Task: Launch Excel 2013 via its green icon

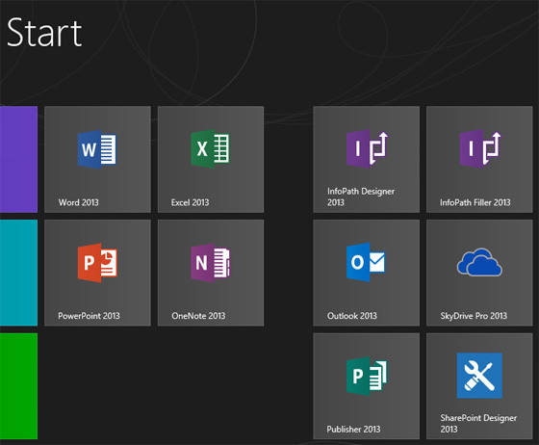Action: [x=211, y=149]
